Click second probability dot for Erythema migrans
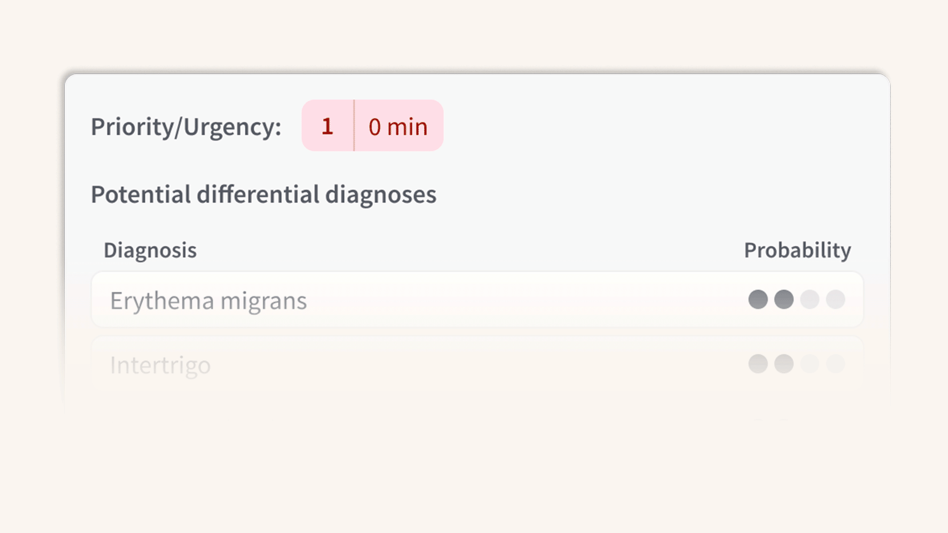Image resolution: width=948 pixels, height=533 pixels. tap(784, 299)
